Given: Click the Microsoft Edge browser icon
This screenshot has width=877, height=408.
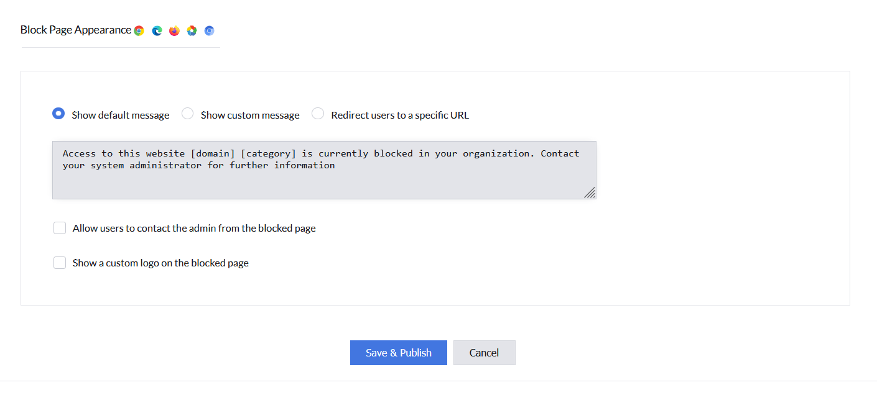Looking at the screenshot, I should tap(157, 30).
